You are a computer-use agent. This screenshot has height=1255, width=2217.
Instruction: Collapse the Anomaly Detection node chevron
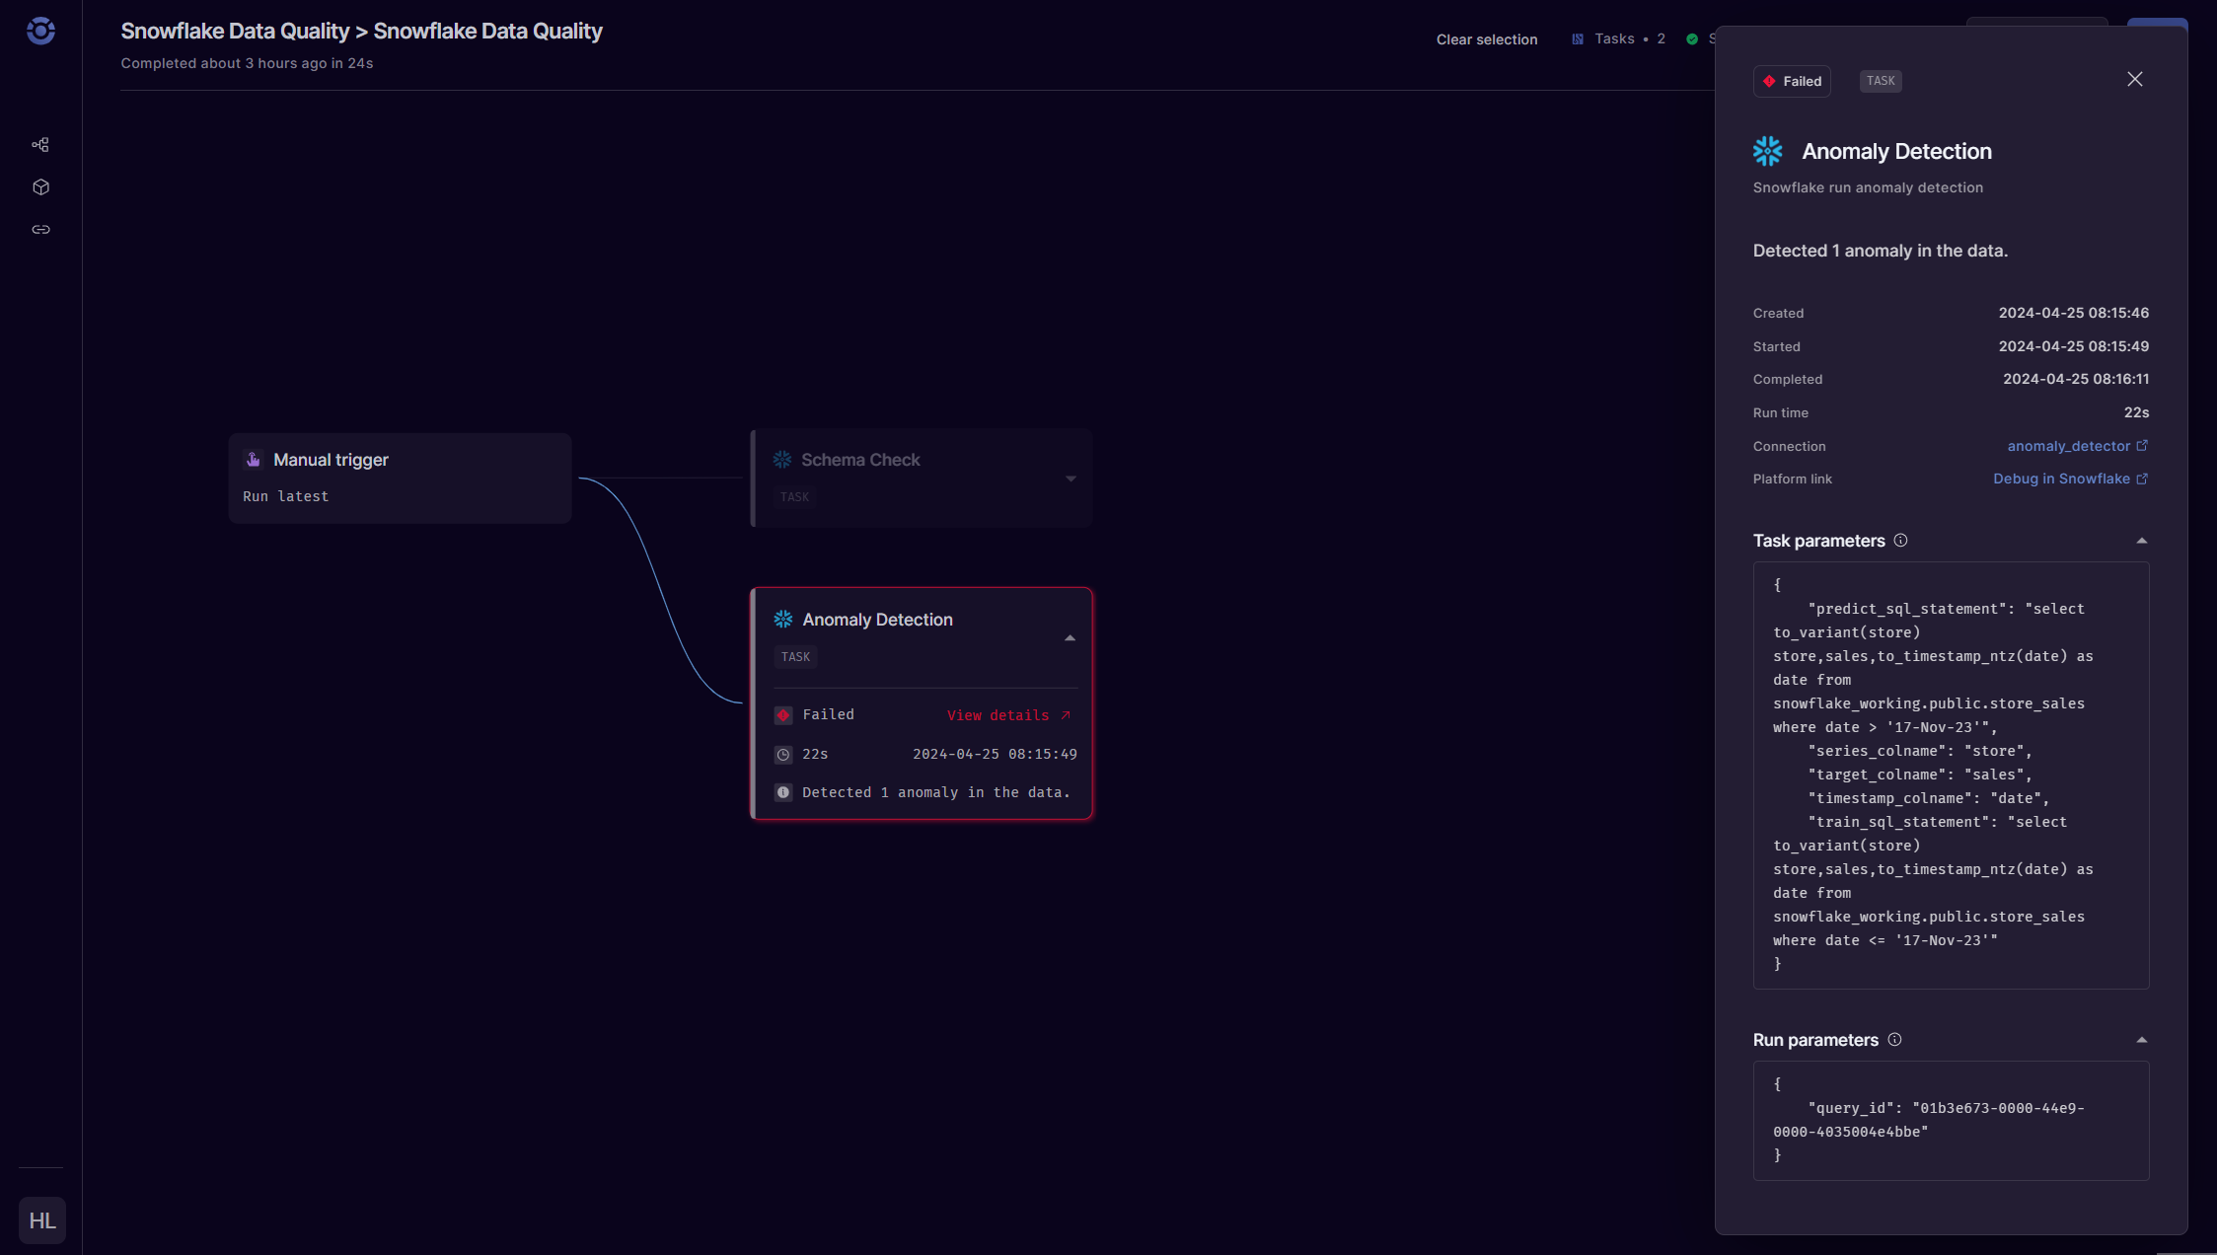1070,637
